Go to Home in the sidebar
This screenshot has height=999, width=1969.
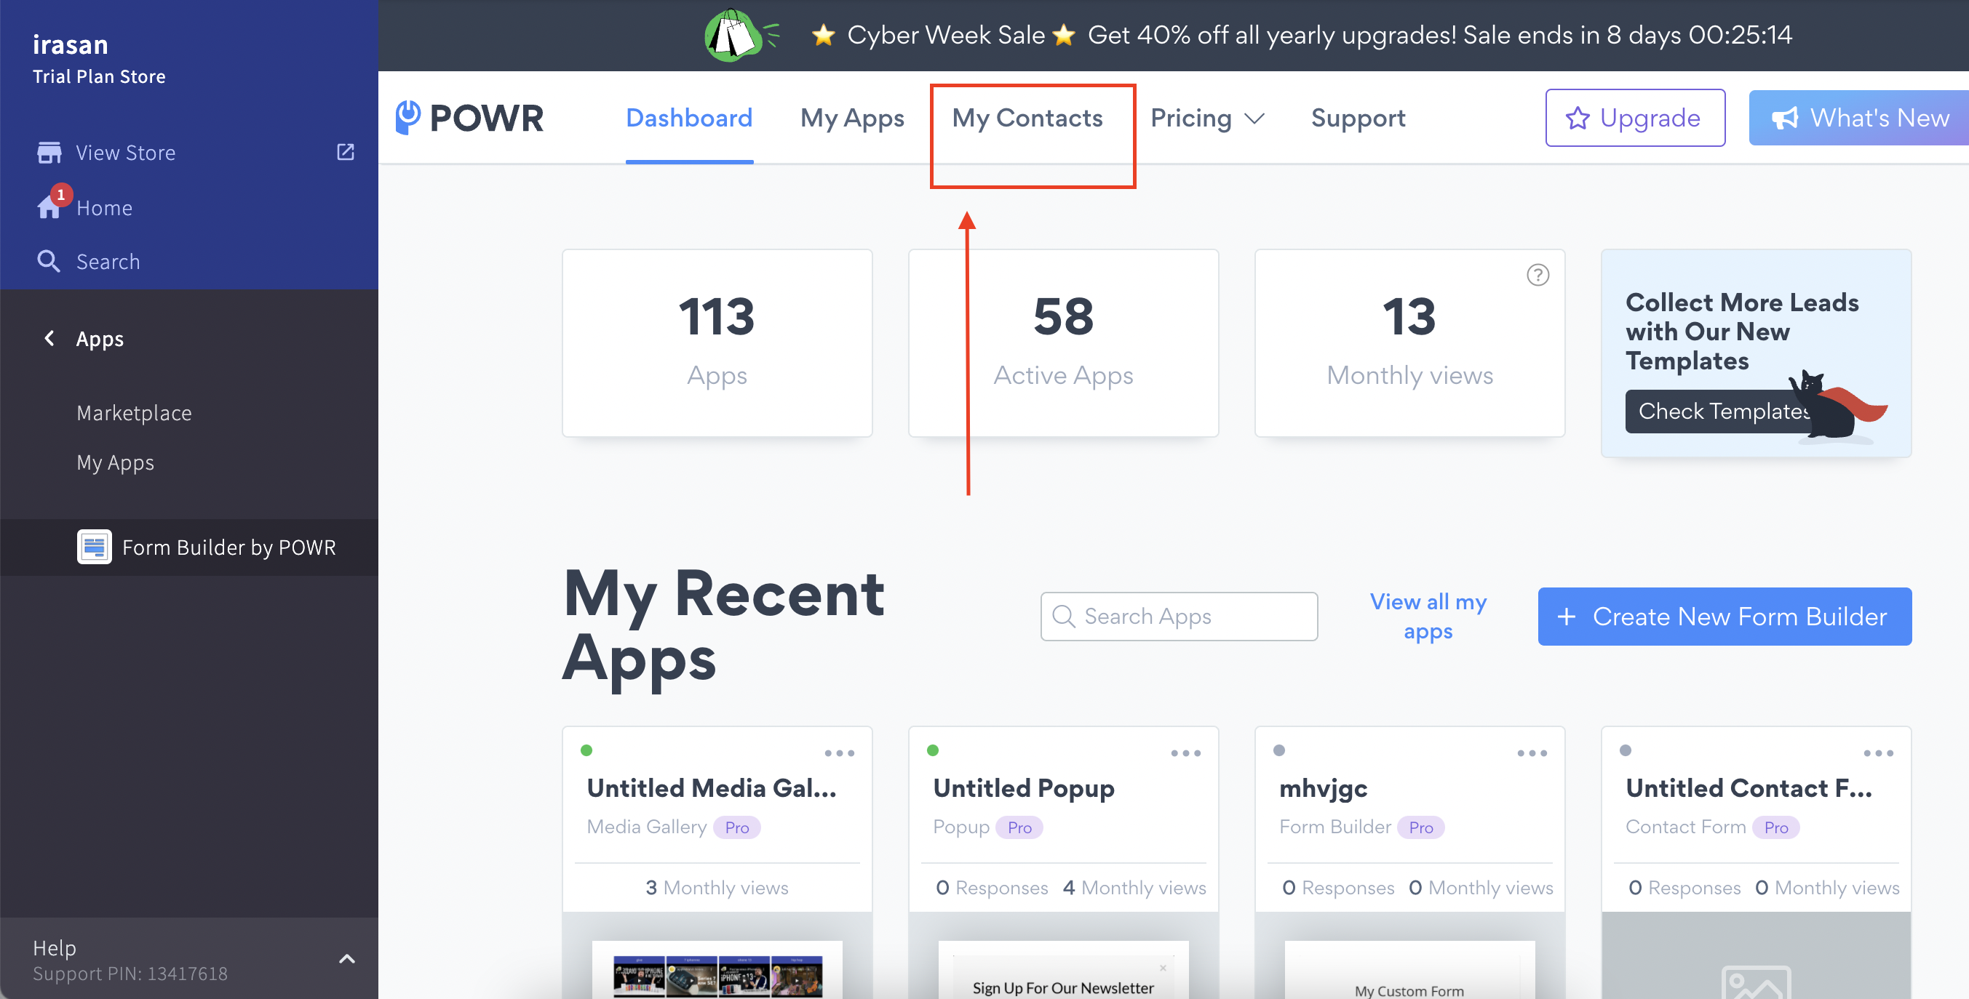pos(104,208)
